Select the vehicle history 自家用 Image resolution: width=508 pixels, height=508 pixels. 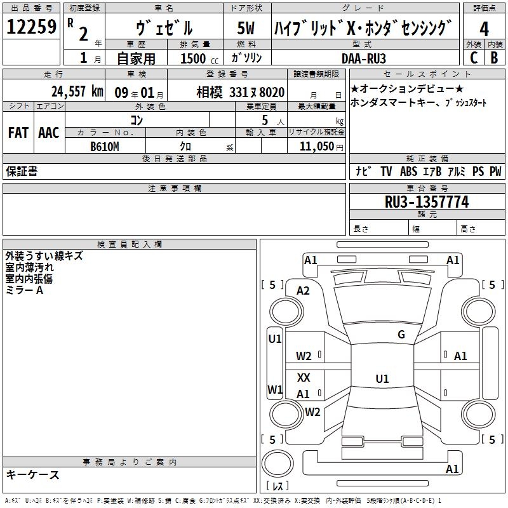[136, 58]
